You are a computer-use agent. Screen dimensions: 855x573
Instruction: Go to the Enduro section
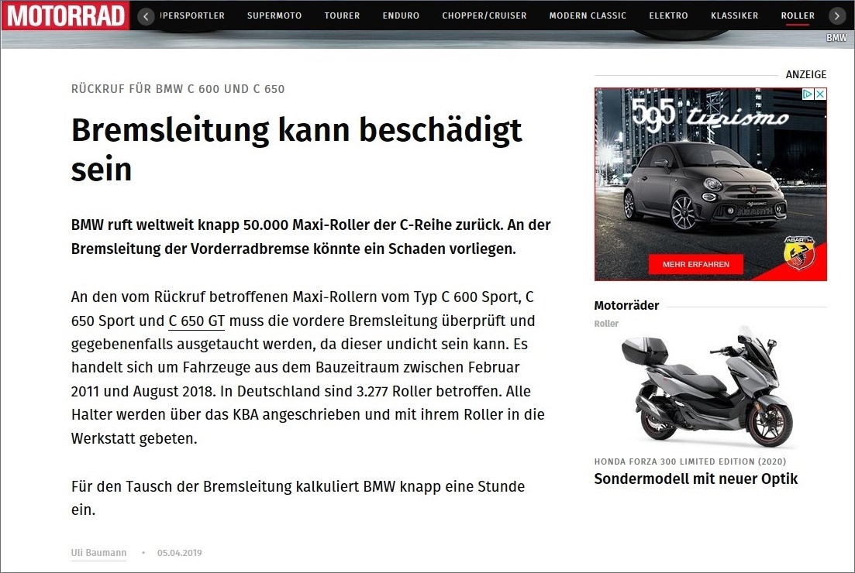[401, 15]
